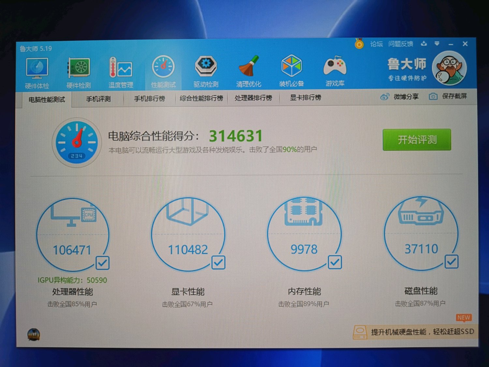Viewport: 489px width, 367px height.
Task: Click the green 开始评测 button
Action: point(417,140)
